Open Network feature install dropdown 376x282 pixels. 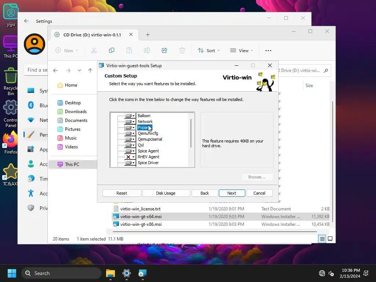pos(130,122)
